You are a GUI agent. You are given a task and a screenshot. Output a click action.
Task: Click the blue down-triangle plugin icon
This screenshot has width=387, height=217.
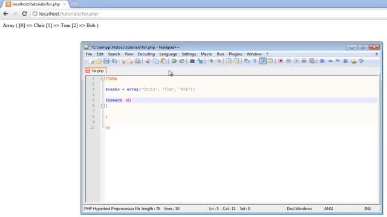[x=338, y=61]
